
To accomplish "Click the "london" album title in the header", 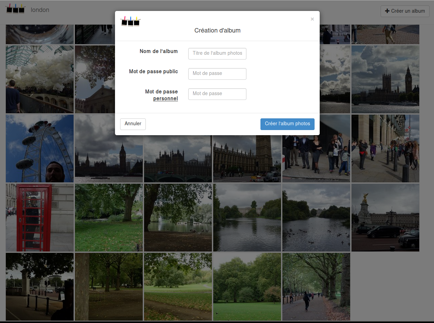I will tap(40, 10).
